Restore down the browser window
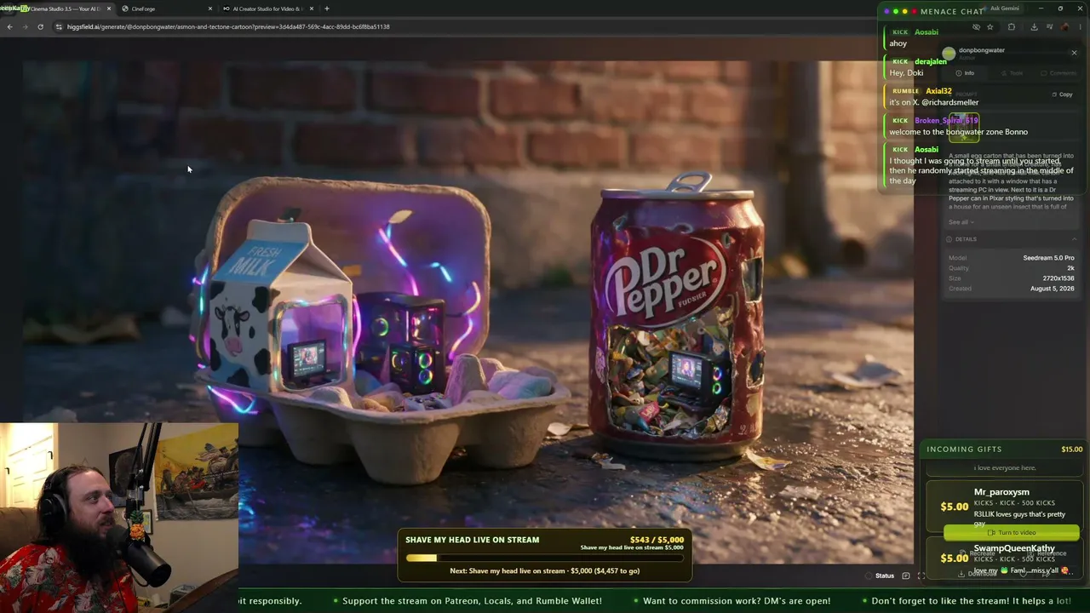1090x613 pixels. [1060, 9]
